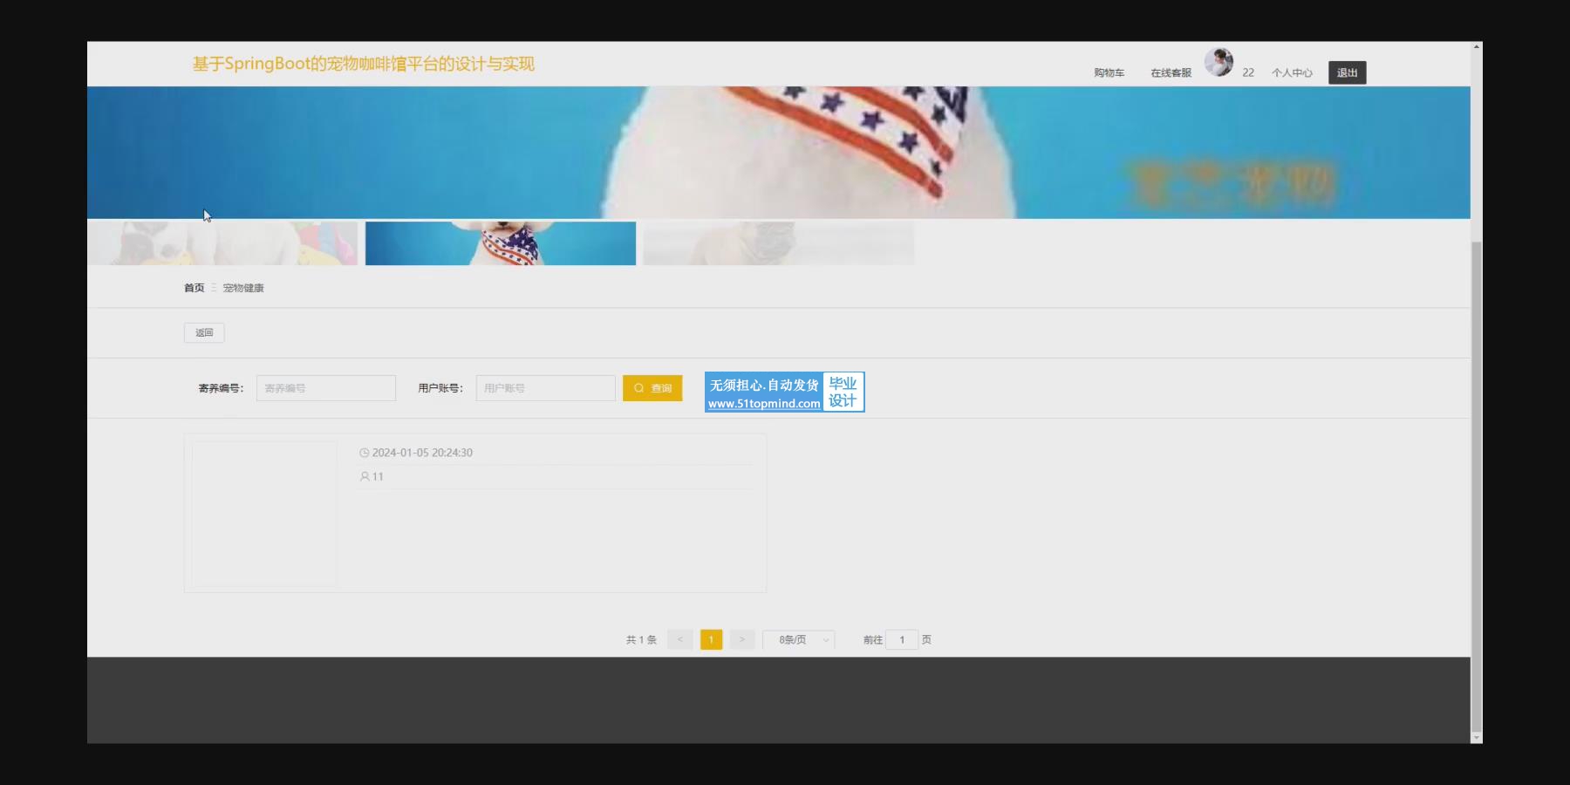Click the vertical scrollbar thumb
1570x785 pixels.
(1476, 486)
